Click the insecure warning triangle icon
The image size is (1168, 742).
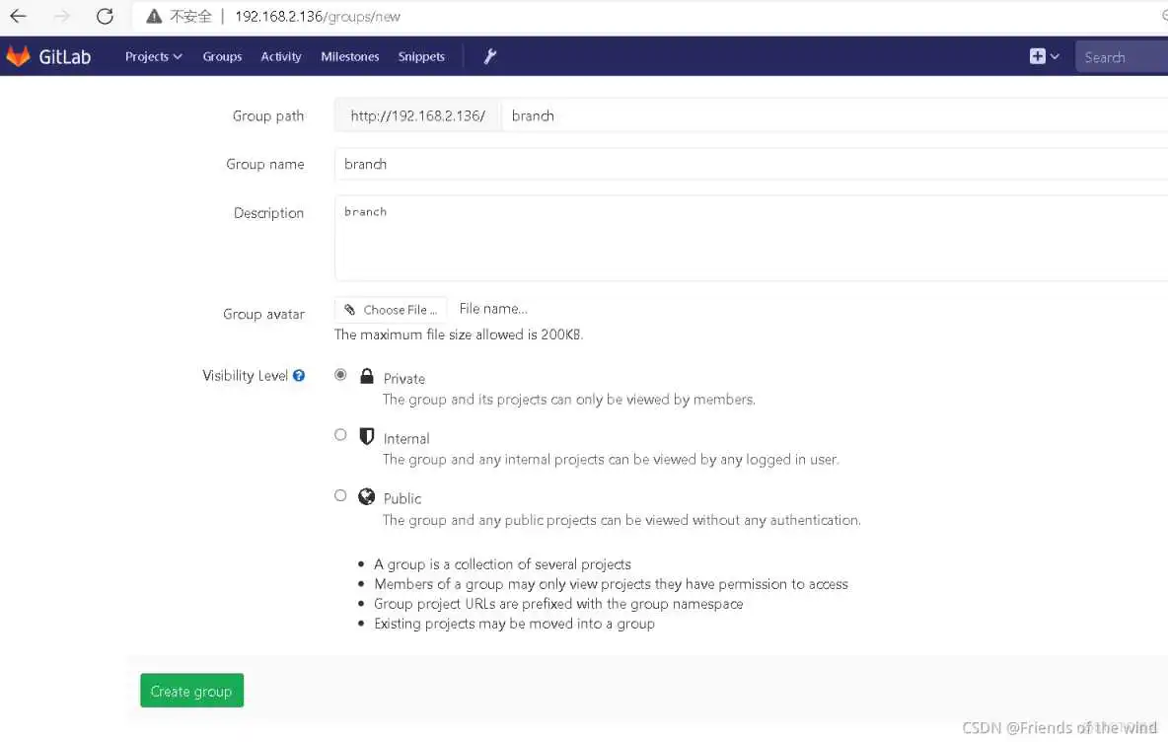153,16
